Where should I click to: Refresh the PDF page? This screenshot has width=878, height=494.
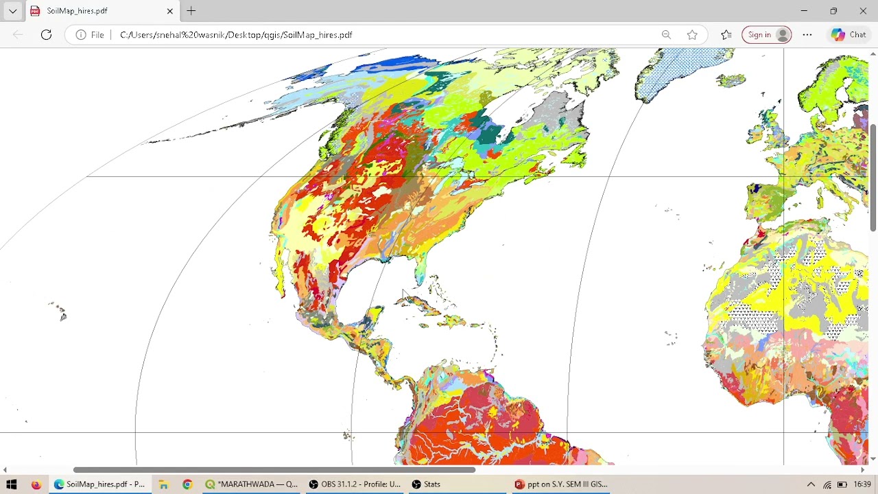tap(46, 34)
